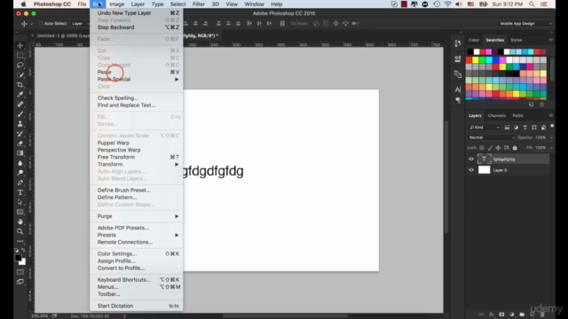Screen dimensions: 568x319
Task: Choose Free Transform in Edit menu
Action: (x=136, y=157)
